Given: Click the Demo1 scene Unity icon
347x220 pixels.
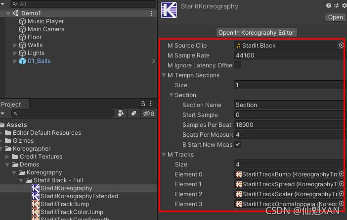Looking at the screenshot, I should [15, 13].
